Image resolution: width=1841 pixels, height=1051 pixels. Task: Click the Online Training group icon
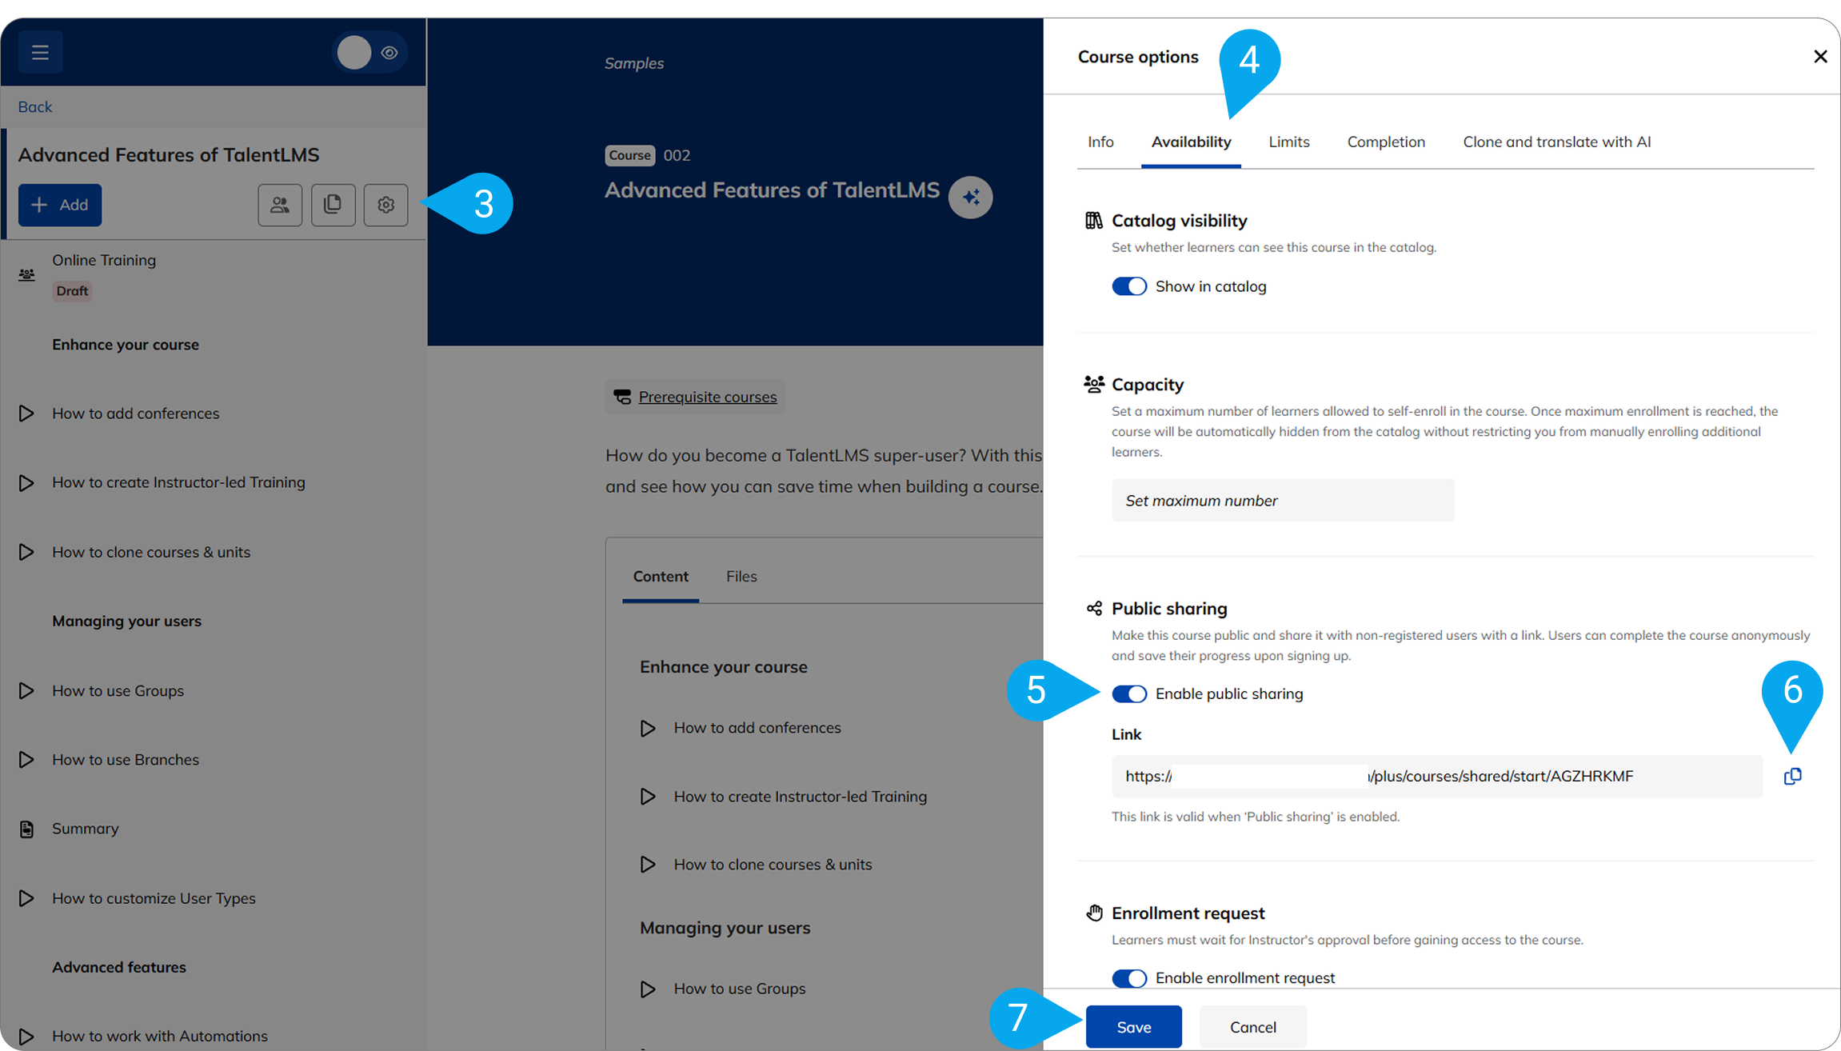pyautogui.click(x=26, y=274)
